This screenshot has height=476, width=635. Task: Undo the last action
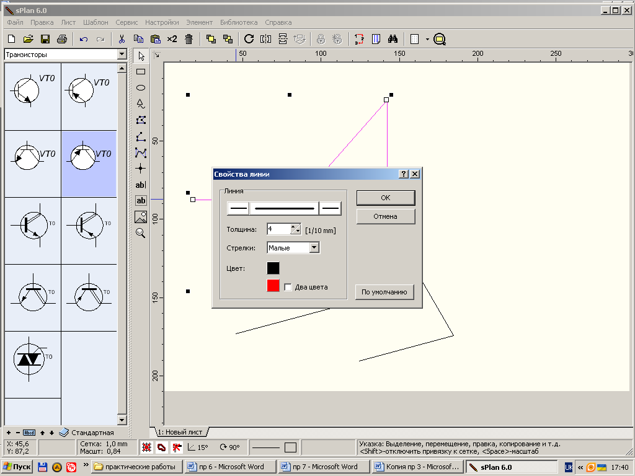point(84,39)
